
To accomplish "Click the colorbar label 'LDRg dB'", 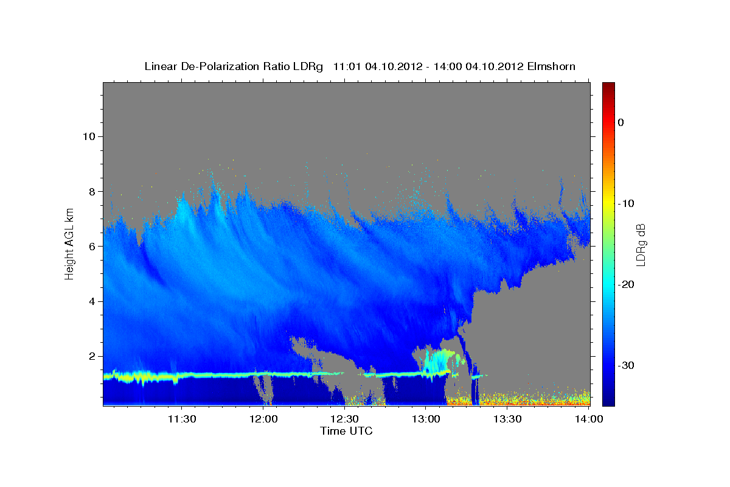I will tap(641, 244).
